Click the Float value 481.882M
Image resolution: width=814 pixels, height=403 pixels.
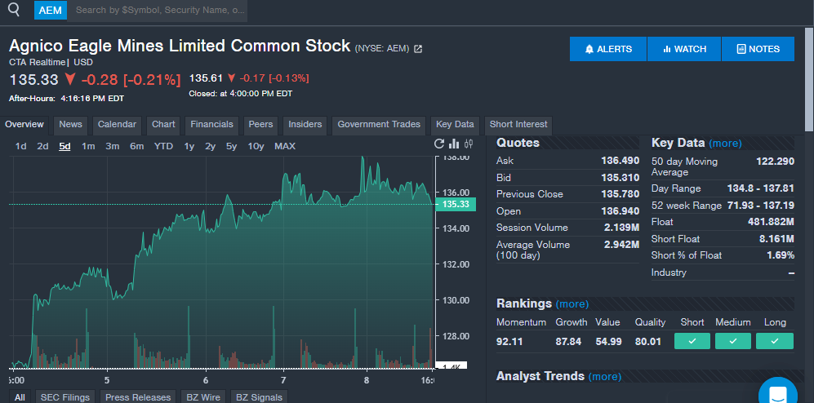[771, 222]
